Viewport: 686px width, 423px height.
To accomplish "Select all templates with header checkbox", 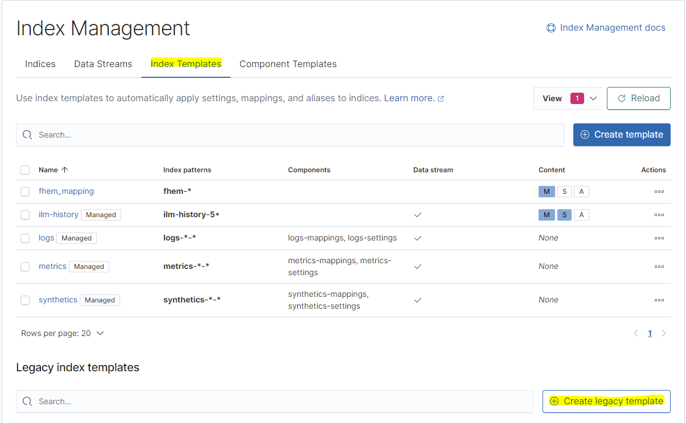I will pos(25,170).
